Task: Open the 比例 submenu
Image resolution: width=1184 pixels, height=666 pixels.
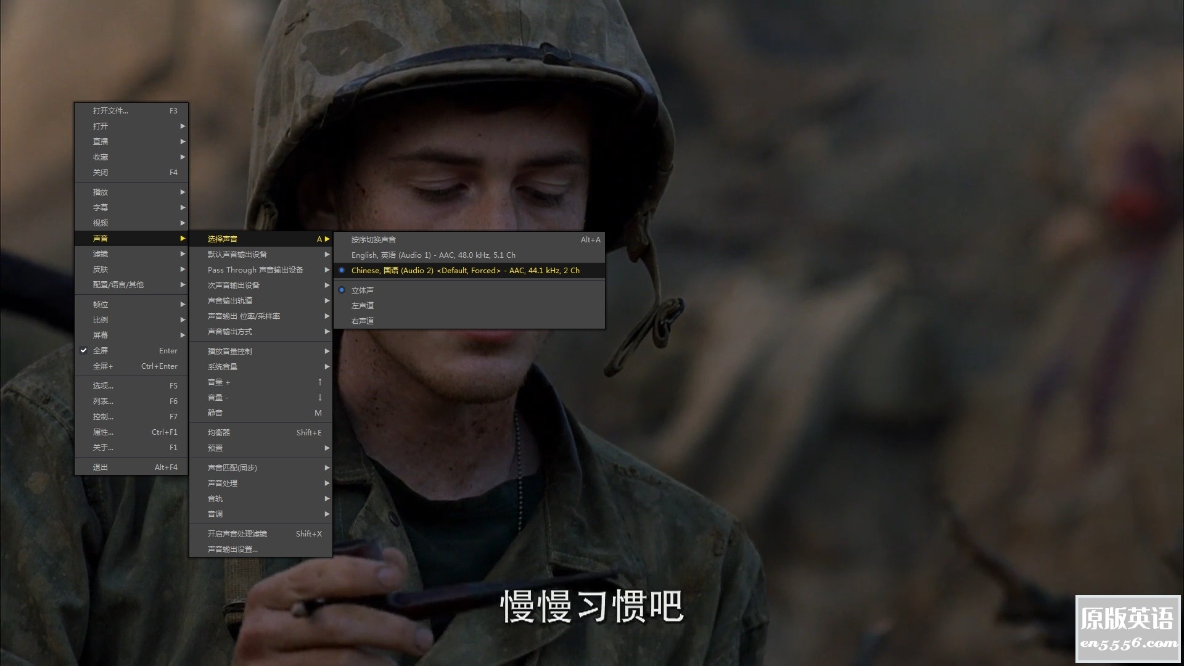Action: tap(131, 319)
